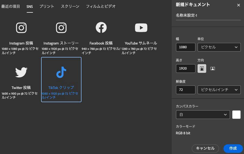Select the Instagram 投稿 preset icon

coord(21,28)
